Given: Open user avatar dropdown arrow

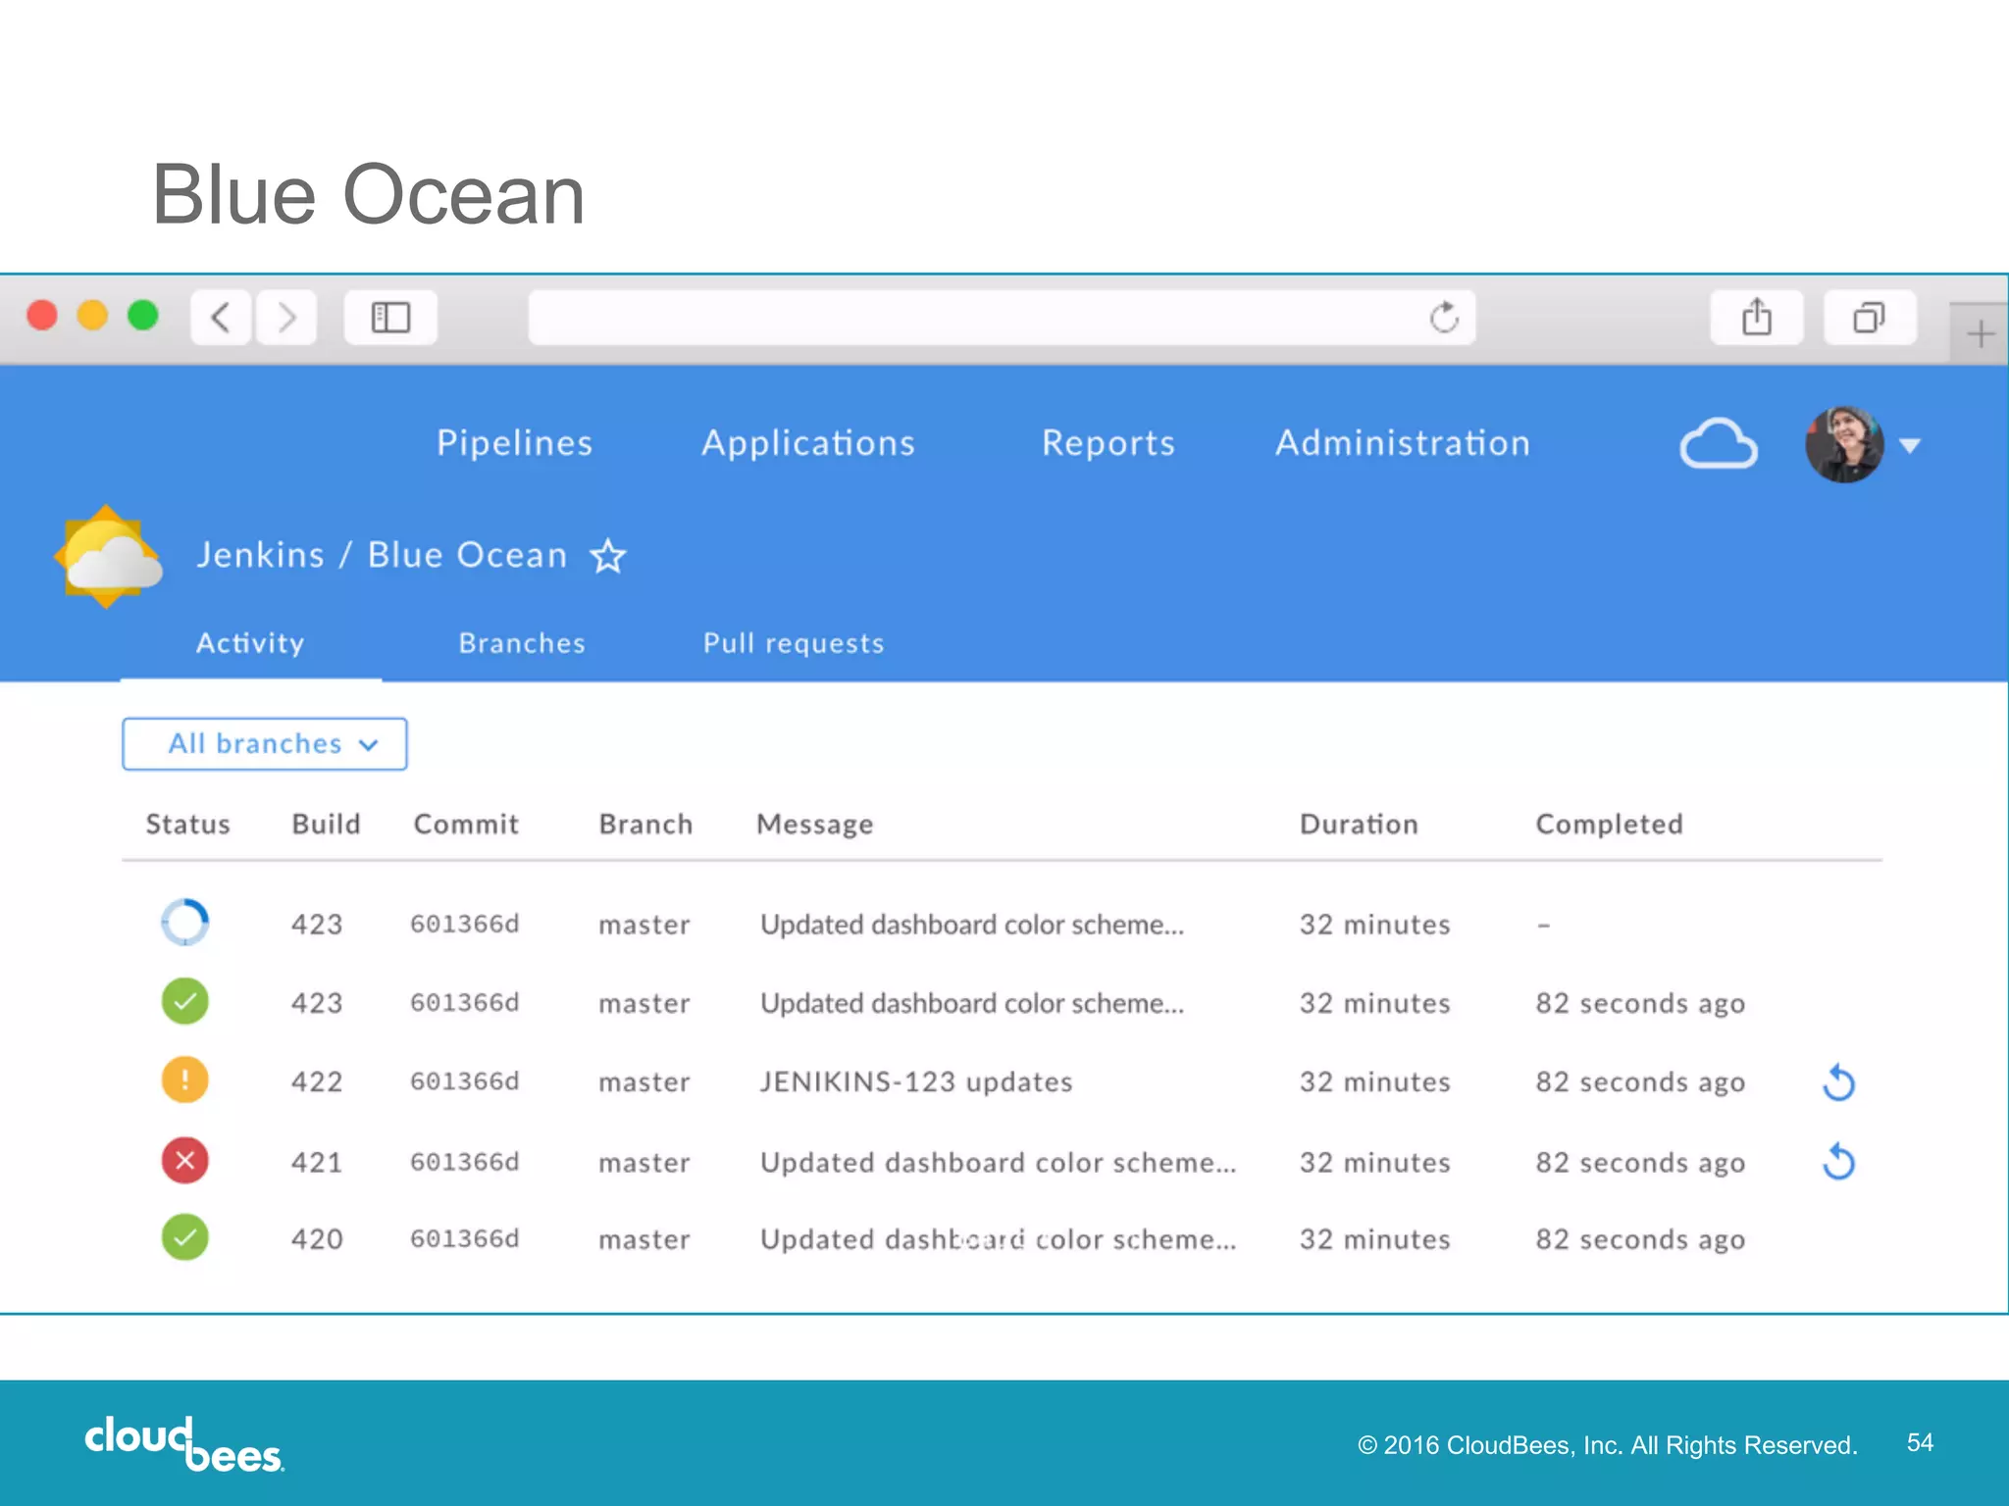Looking at the screenshot, I should point(1909,446).
